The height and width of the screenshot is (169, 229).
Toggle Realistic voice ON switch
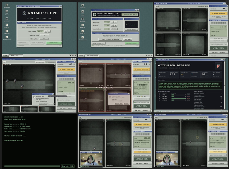coord(45,35)
